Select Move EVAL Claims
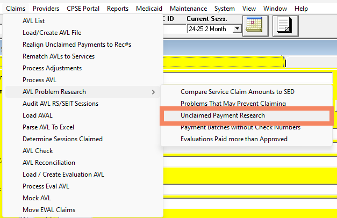Image resolution: width=337 pixels, height=218 pixels. [48, 210]
